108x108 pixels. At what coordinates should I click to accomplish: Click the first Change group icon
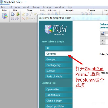83,14
